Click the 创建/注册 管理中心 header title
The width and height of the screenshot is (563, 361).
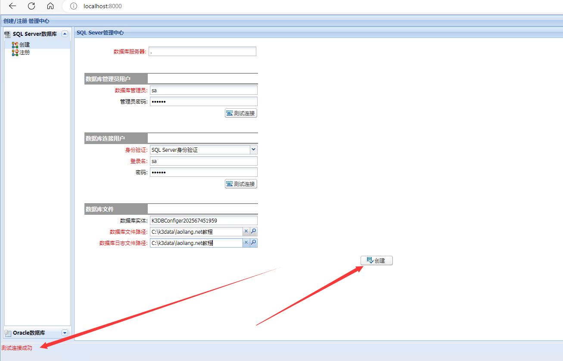(x=26, y=20)
